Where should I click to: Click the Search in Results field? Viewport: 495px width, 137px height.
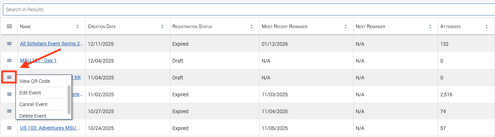click(x=249, y=9)
